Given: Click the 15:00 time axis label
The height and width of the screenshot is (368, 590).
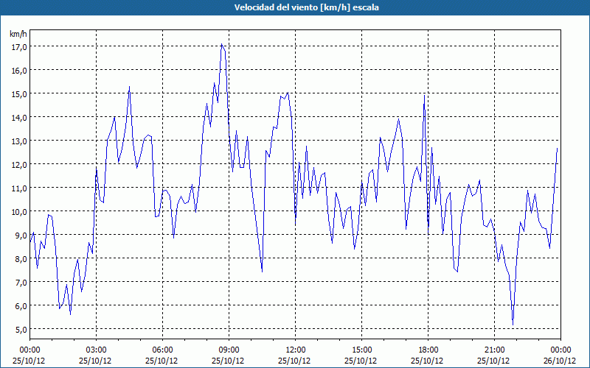Looking at the screenshot, I should [x=361, y=350].
